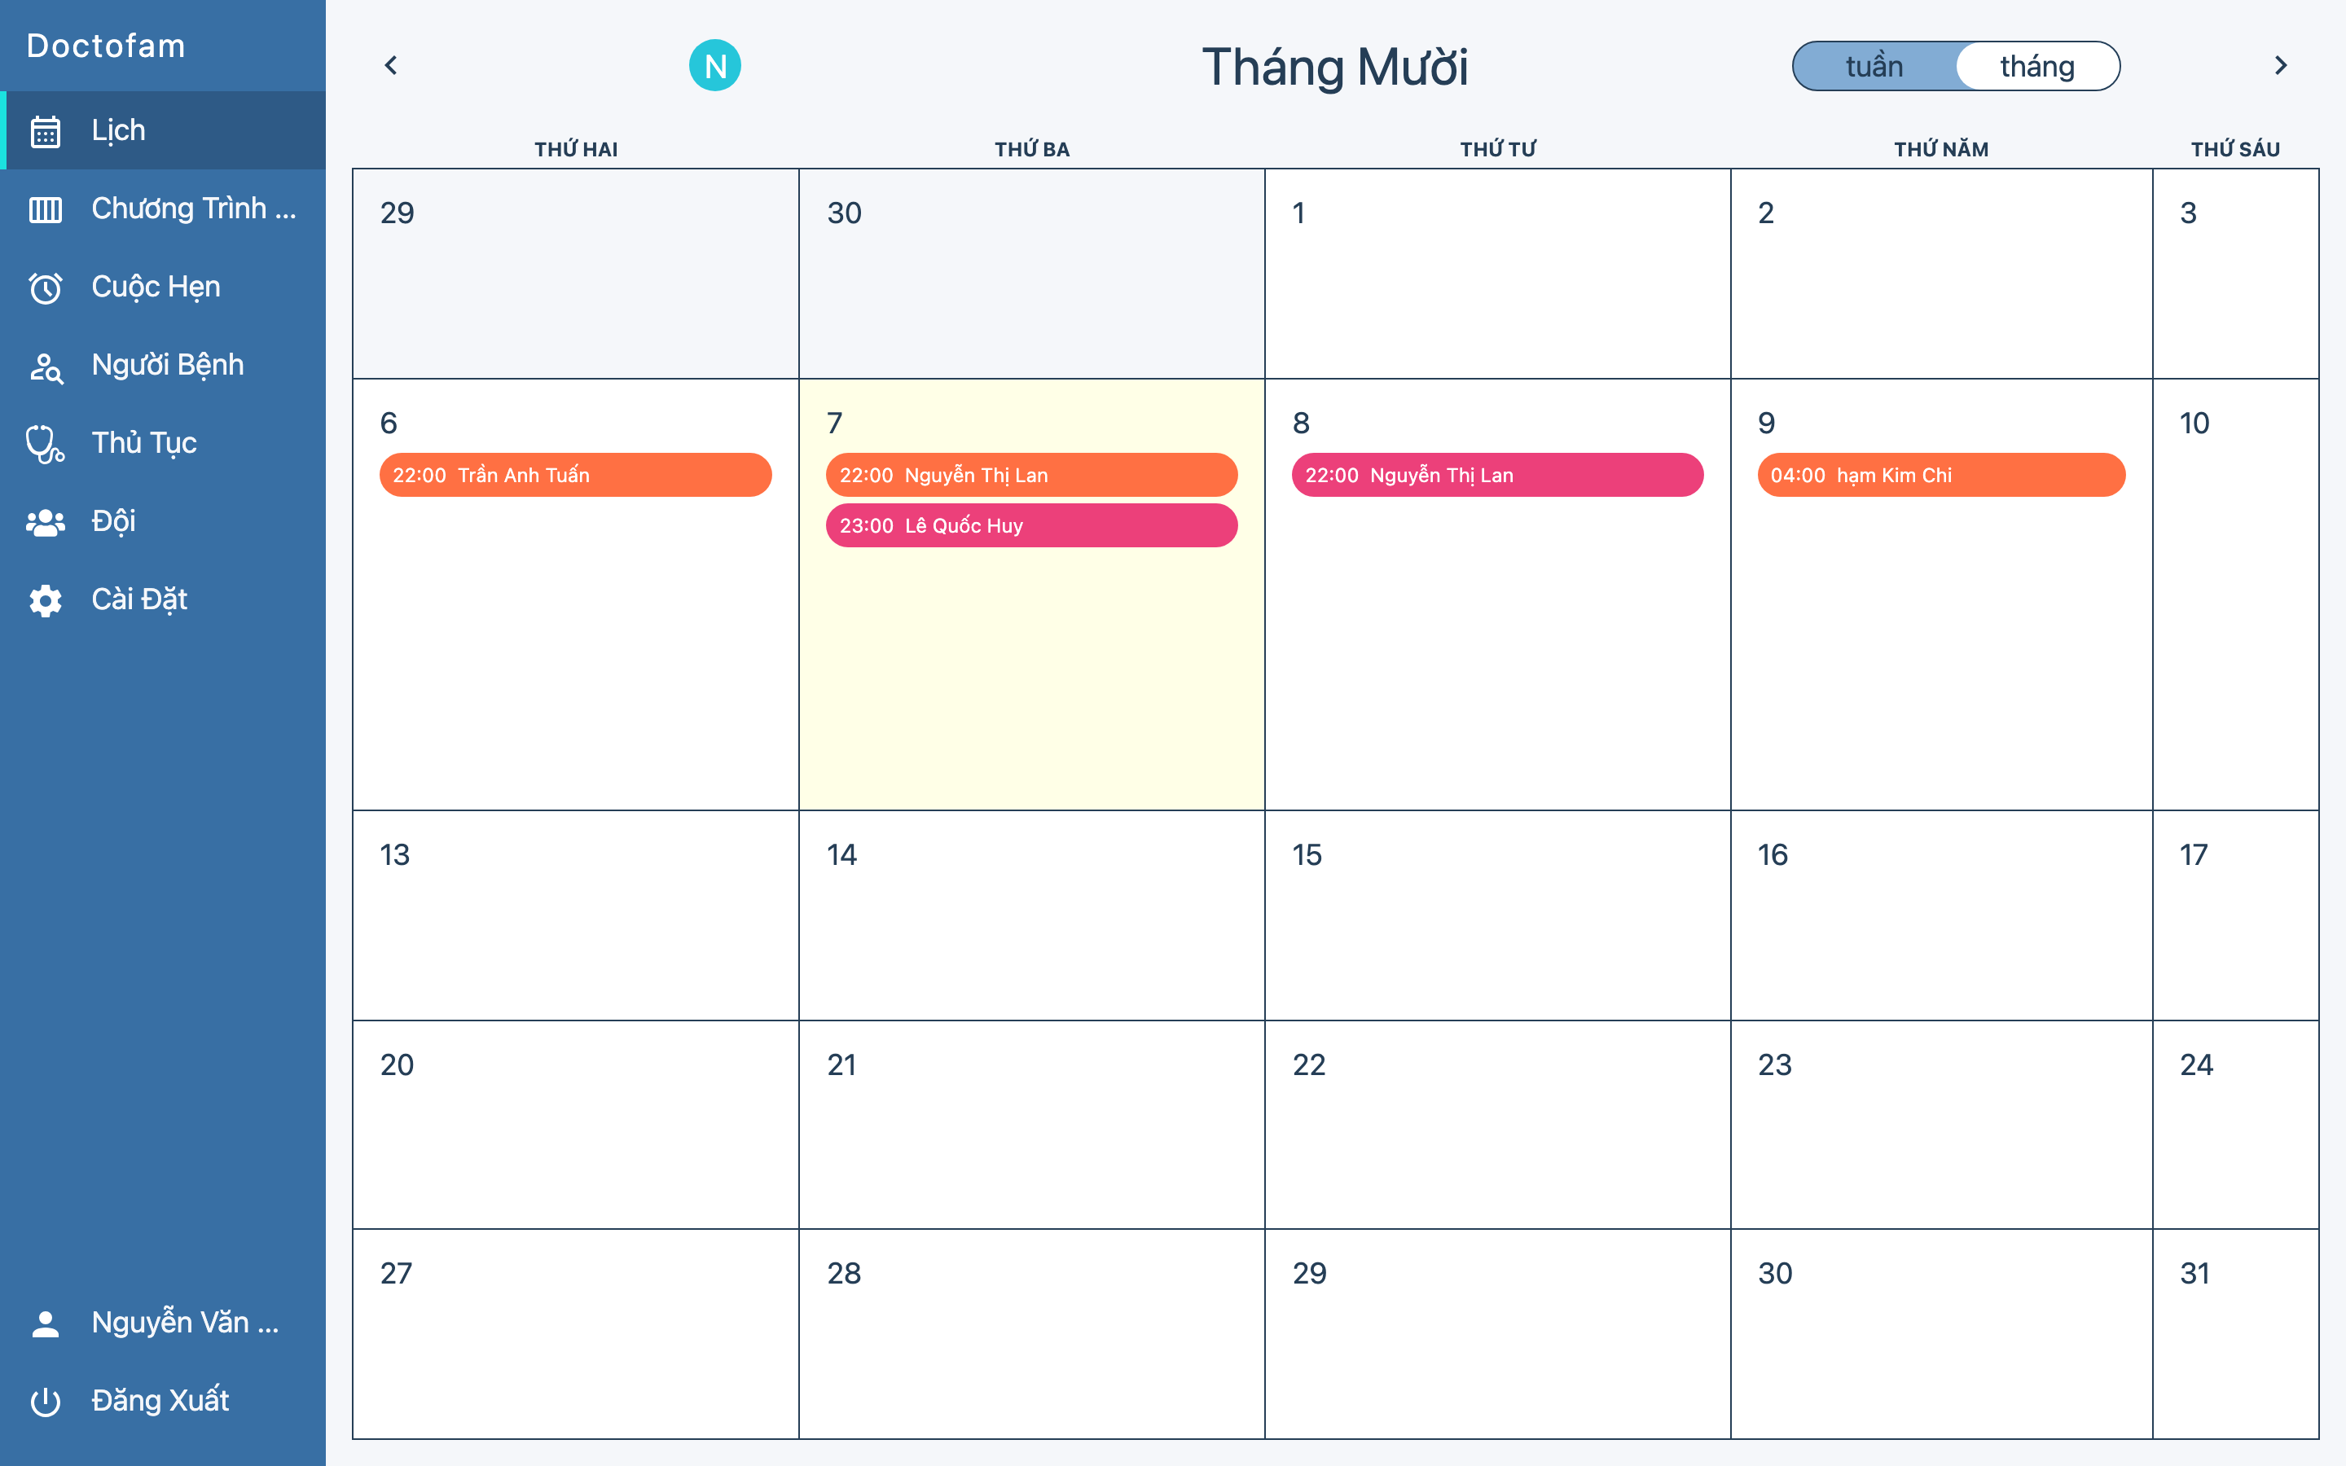Click the Đội team group icon
Image resolution: width=2346 pixels, height=1466 pixels.
coord(46,523)
